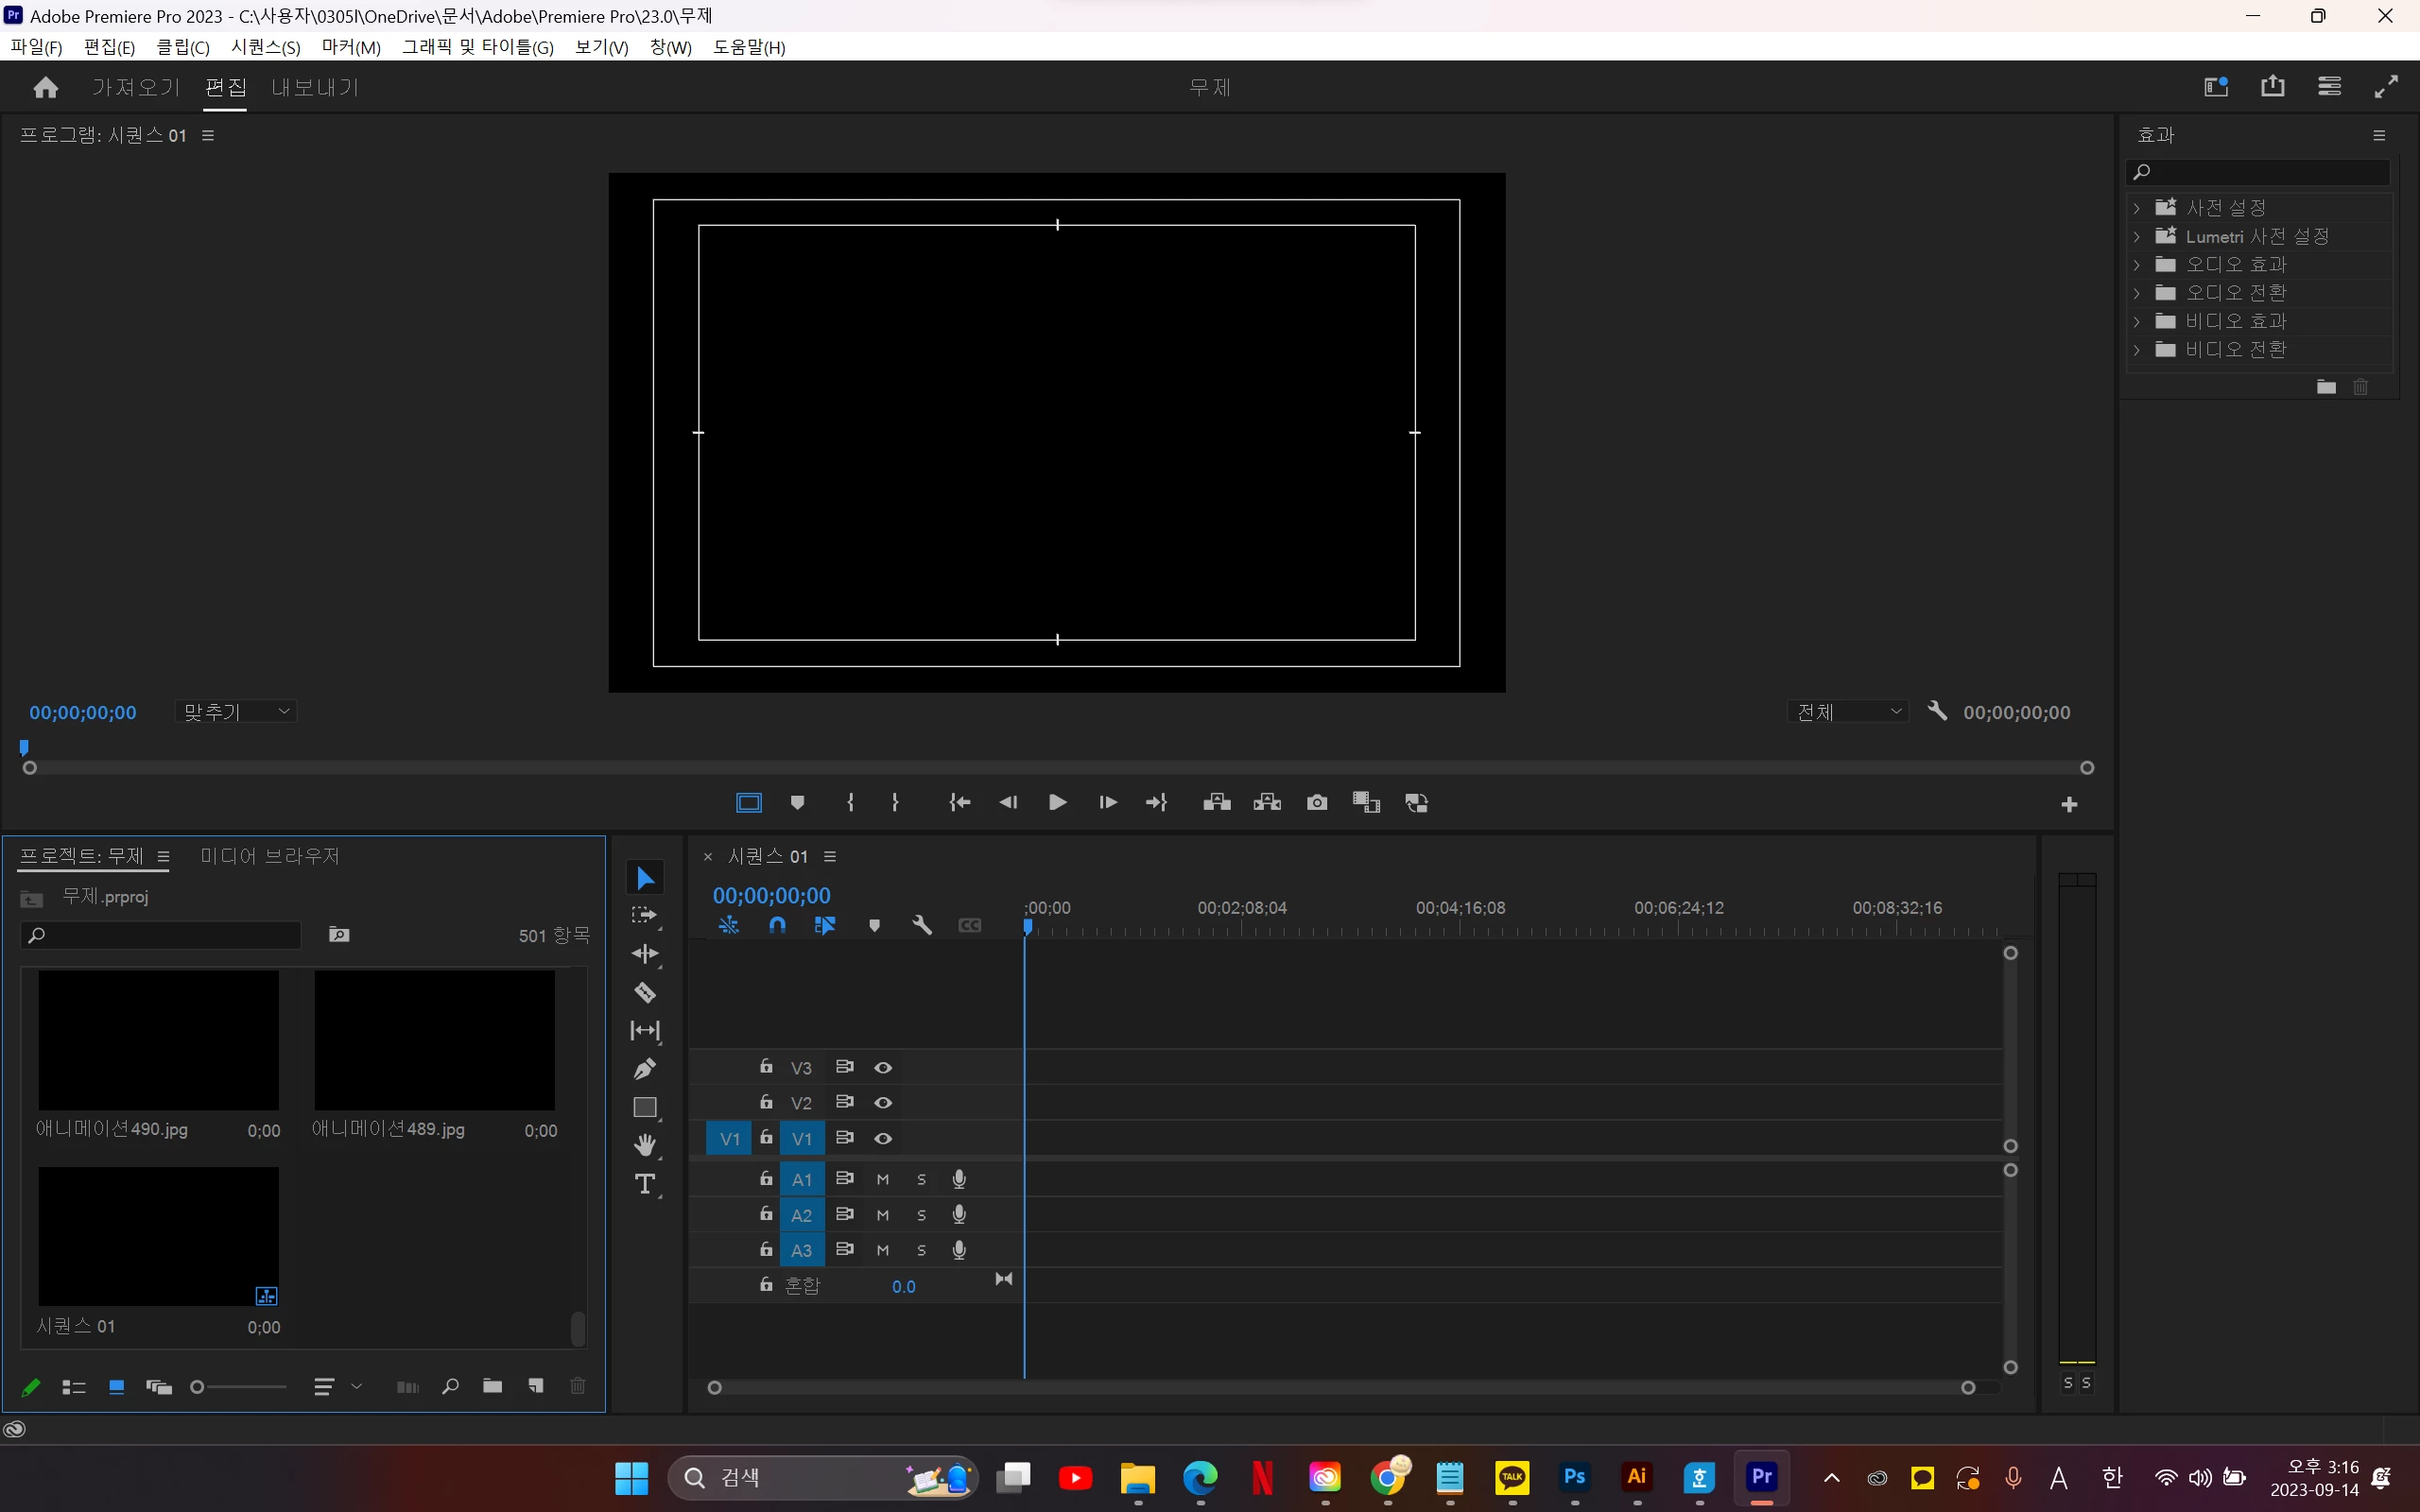
Task: Select the Pen tool
Action: click(x=645, y=1069)
